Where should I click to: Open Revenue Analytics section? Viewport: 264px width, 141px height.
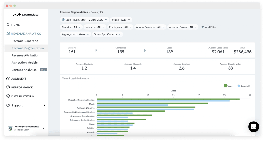(x=26, y=34)
